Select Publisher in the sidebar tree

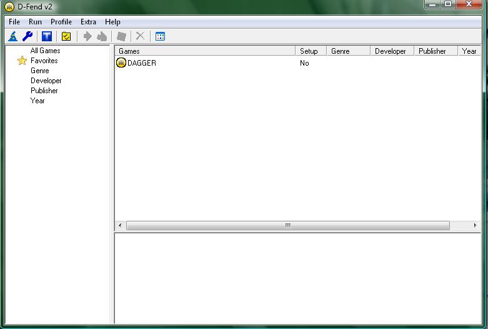44,91
